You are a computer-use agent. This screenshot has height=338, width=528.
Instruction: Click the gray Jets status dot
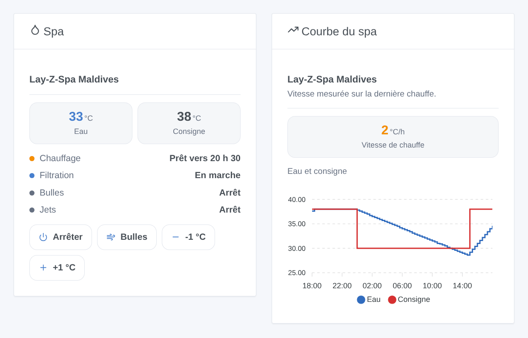click(32, 210)
